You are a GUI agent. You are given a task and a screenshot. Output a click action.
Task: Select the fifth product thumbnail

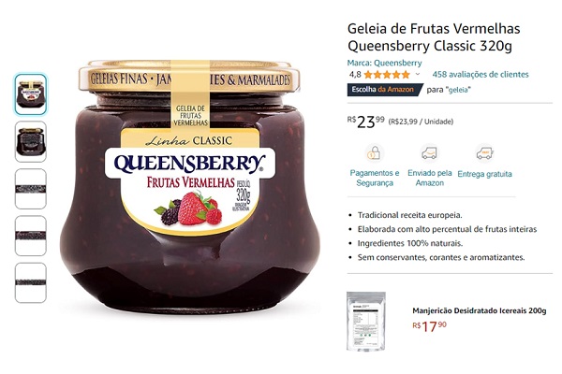pyautogui.click(x=31, y=282)
